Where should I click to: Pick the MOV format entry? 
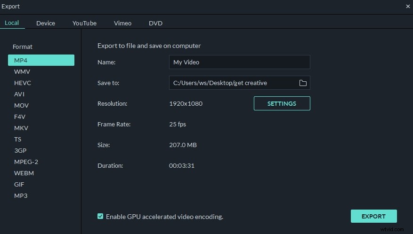22,105
